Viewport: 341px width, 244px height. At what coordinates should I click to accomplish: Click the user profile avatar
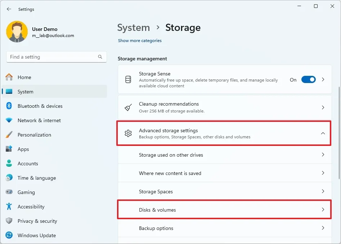(x=17, y=32)
